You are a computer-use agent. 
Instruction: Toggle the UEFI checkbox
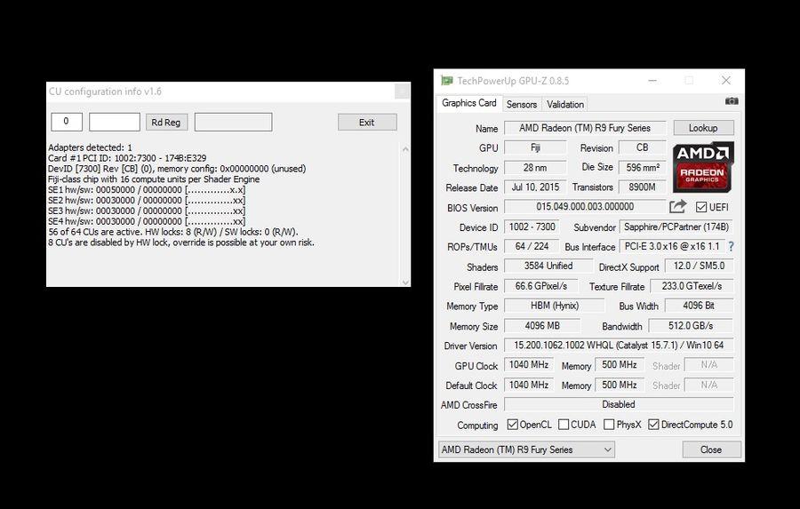(701, 207)
